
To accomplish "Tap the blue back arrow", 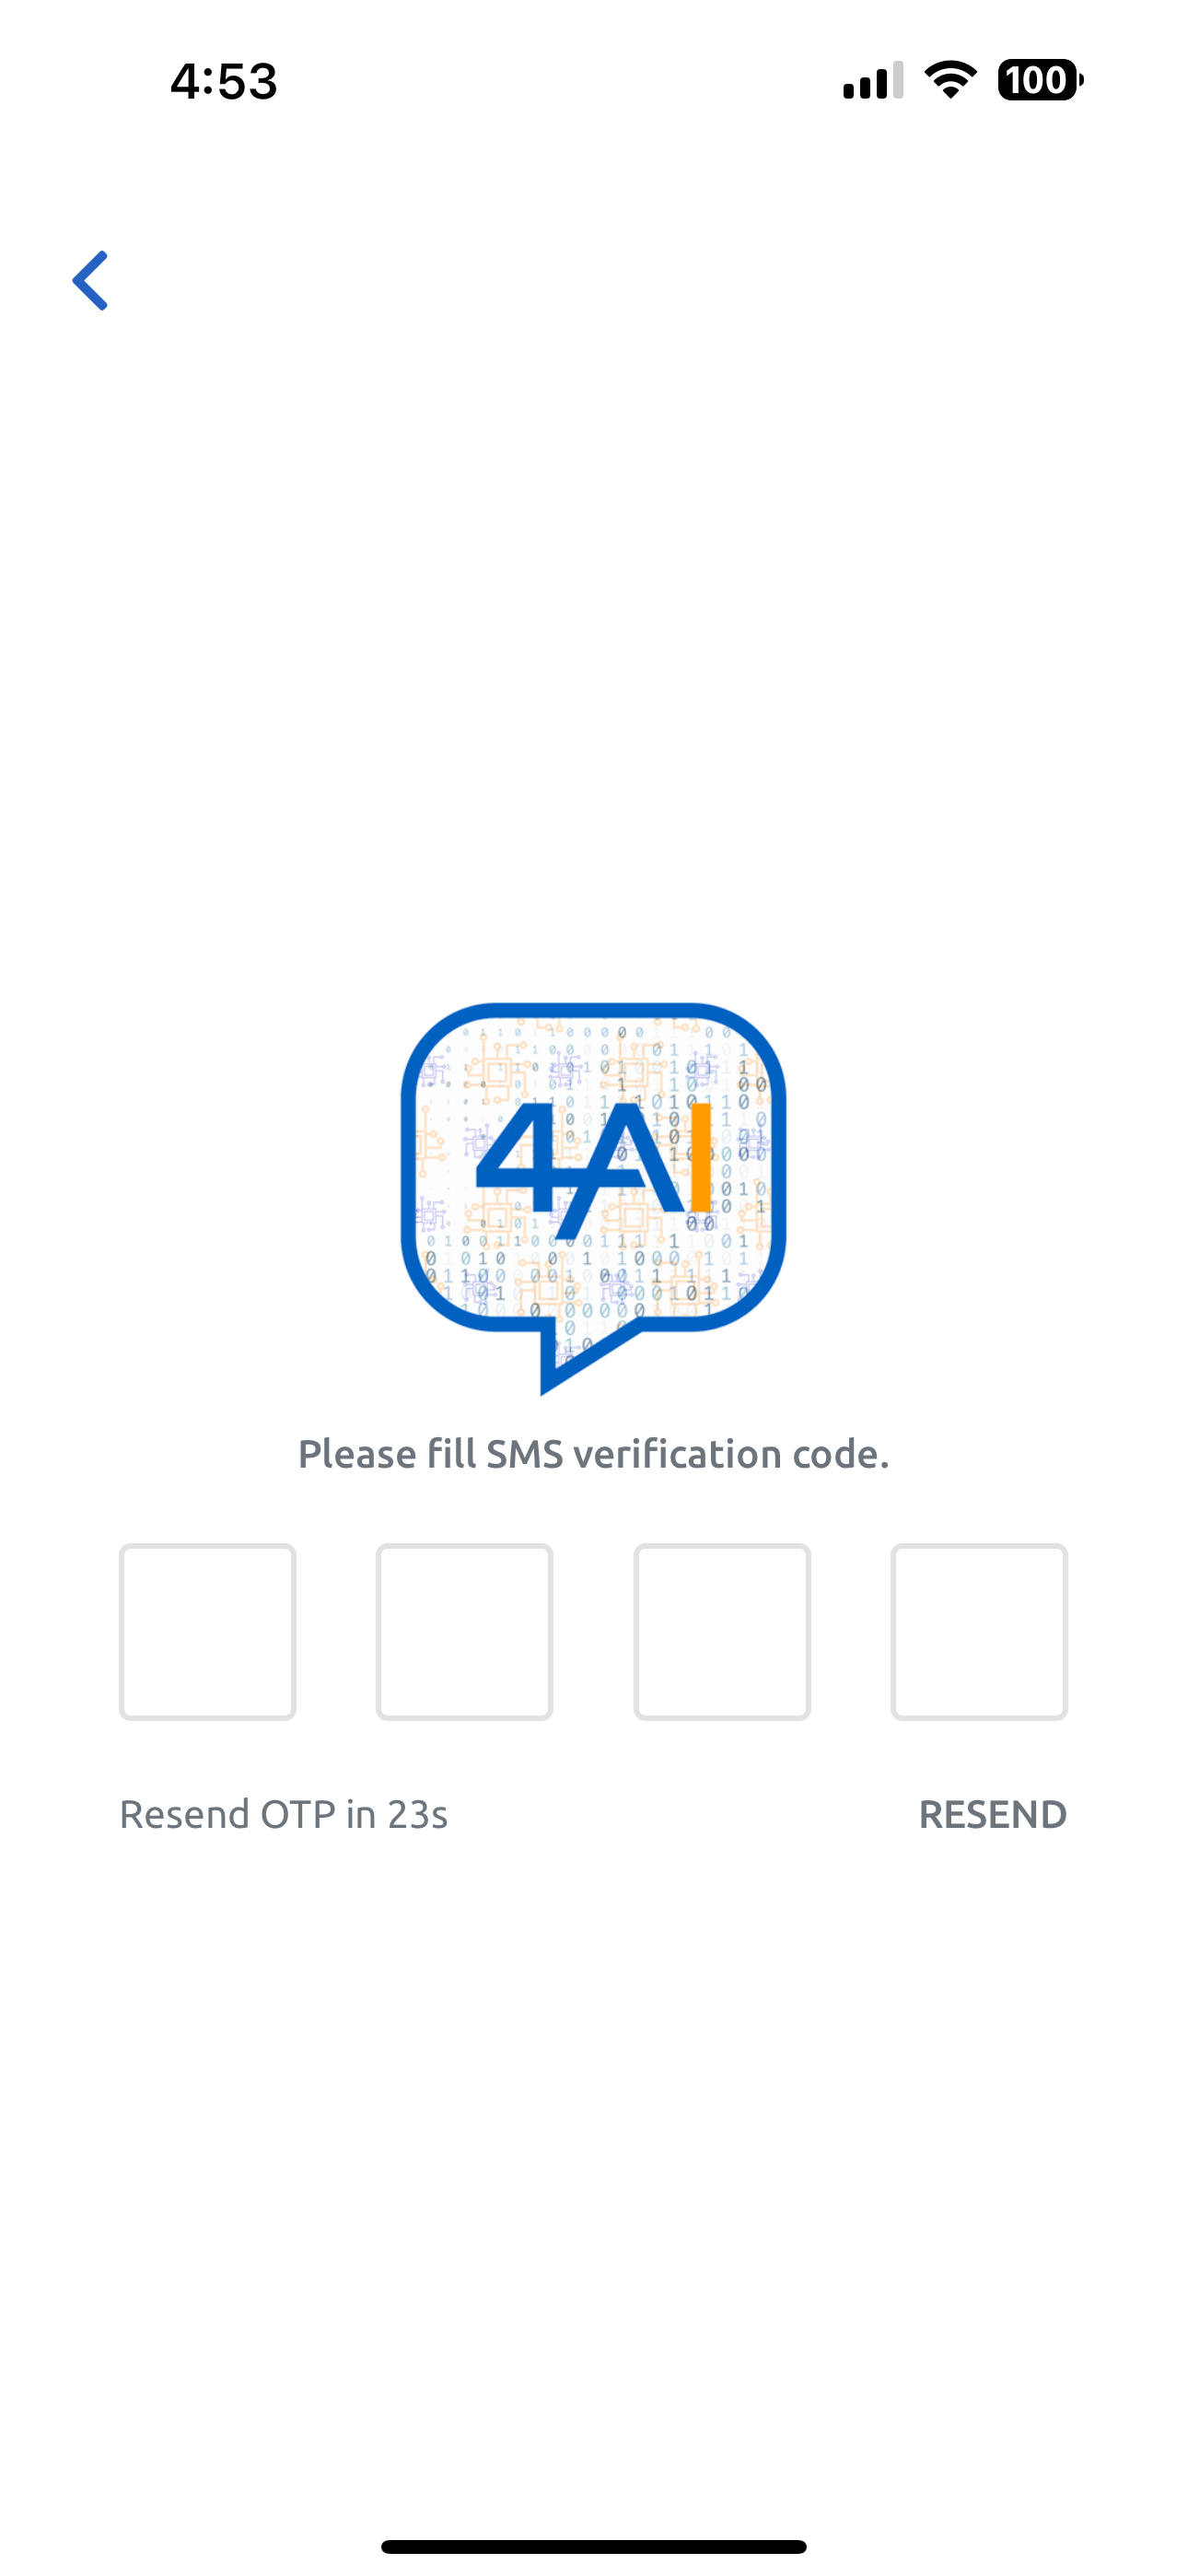I will click(x=90, y=280).
